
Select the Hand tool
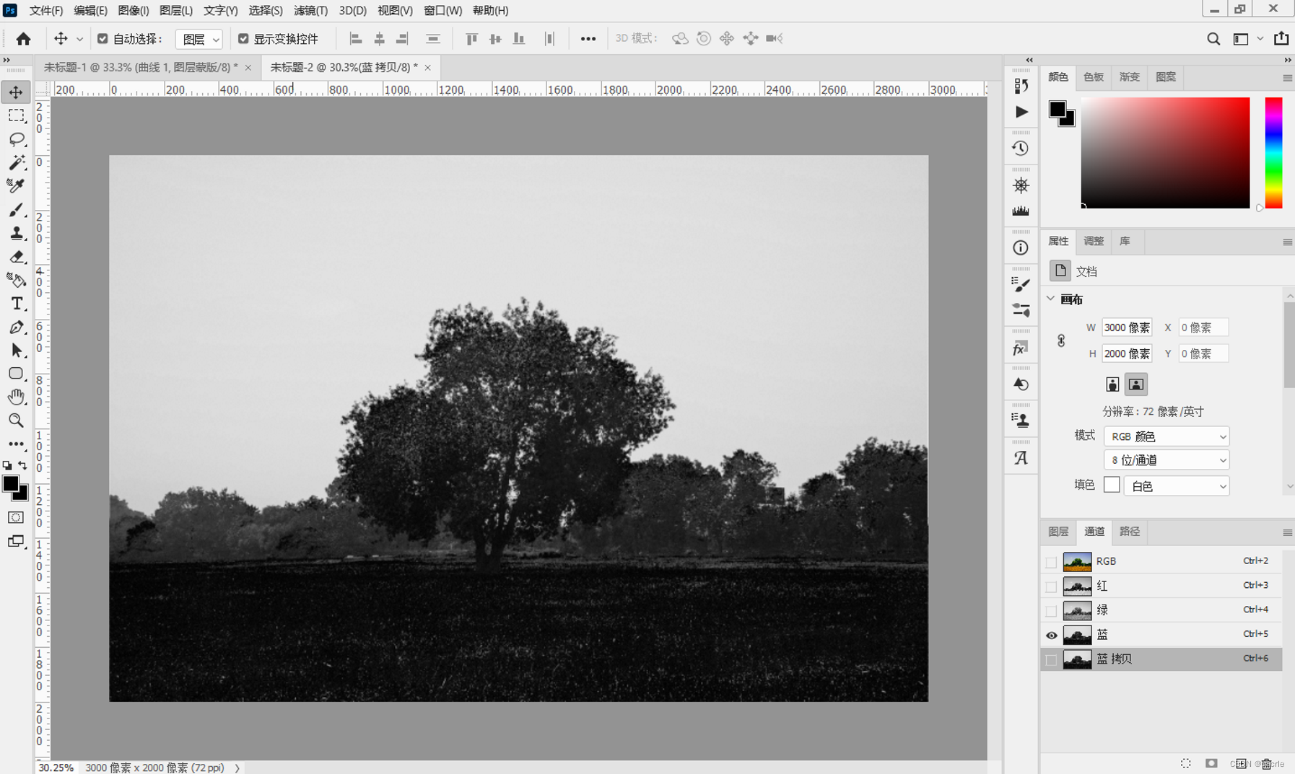tap(16, 397)
